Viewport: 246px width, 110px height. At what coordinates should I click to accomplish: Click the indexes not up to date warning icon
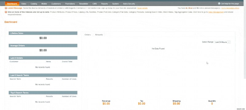click(6, 12)
